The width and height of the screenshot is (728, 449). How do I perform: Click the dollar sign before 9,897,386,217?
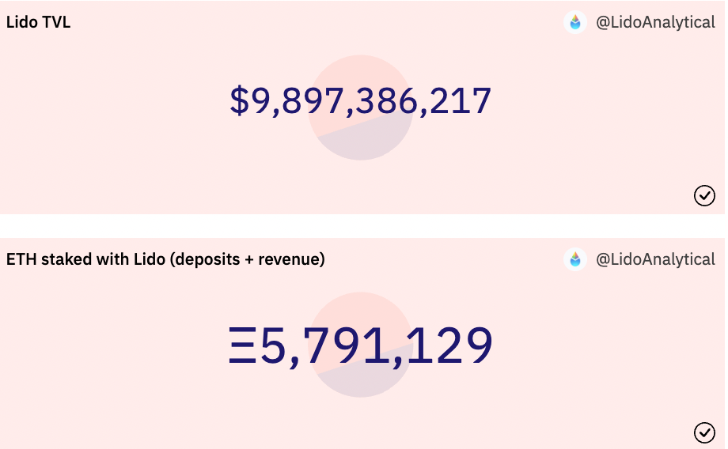tap(239, 101)
